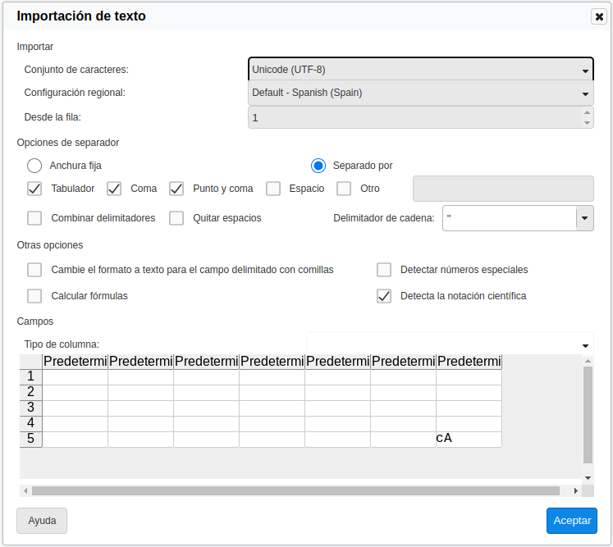
Task: Disable the Punto y coma checkbox
Action: (x=176, y=189)
